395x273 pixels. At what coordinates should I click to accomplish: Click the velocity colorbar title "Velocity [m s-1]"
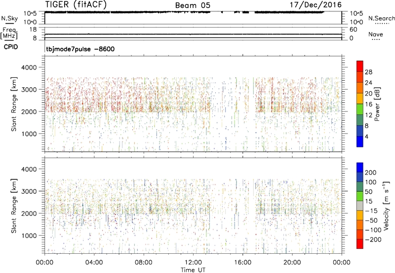tap(386, 205)
